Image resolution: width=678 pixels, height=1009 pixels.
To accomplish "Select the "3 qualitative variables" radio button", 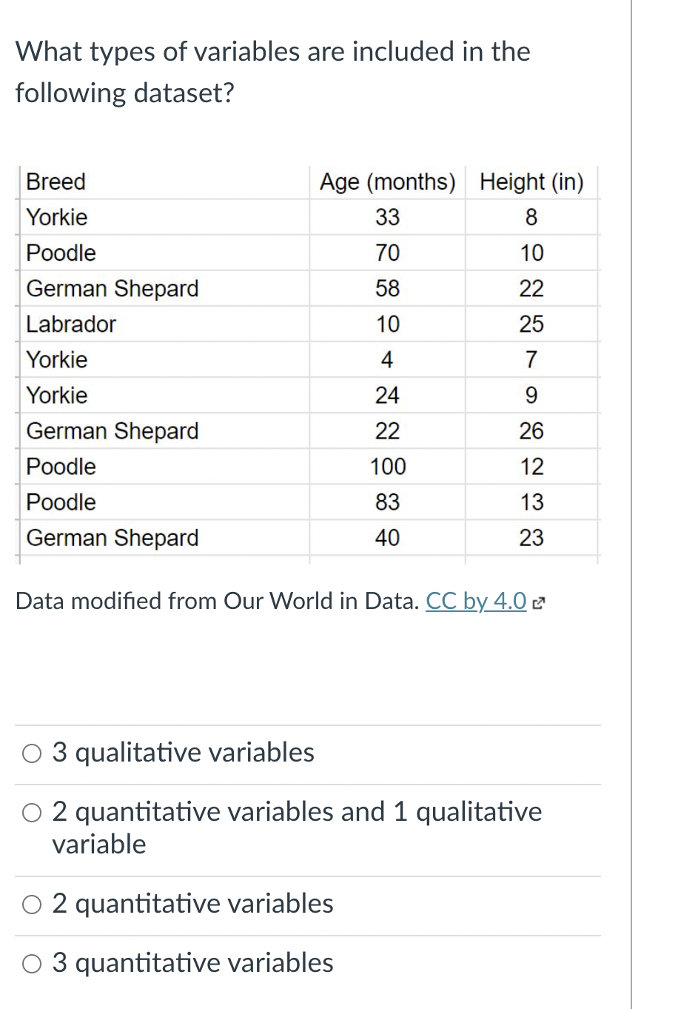I will (x=32, y=754).
